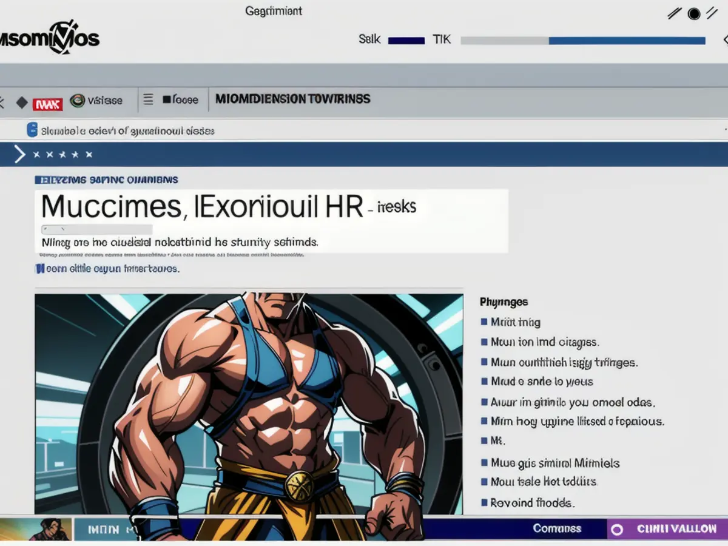The height and width of the screenshot is (546, 728).
Task: Click the blue icon beside Slambale text
Action: 32,129
